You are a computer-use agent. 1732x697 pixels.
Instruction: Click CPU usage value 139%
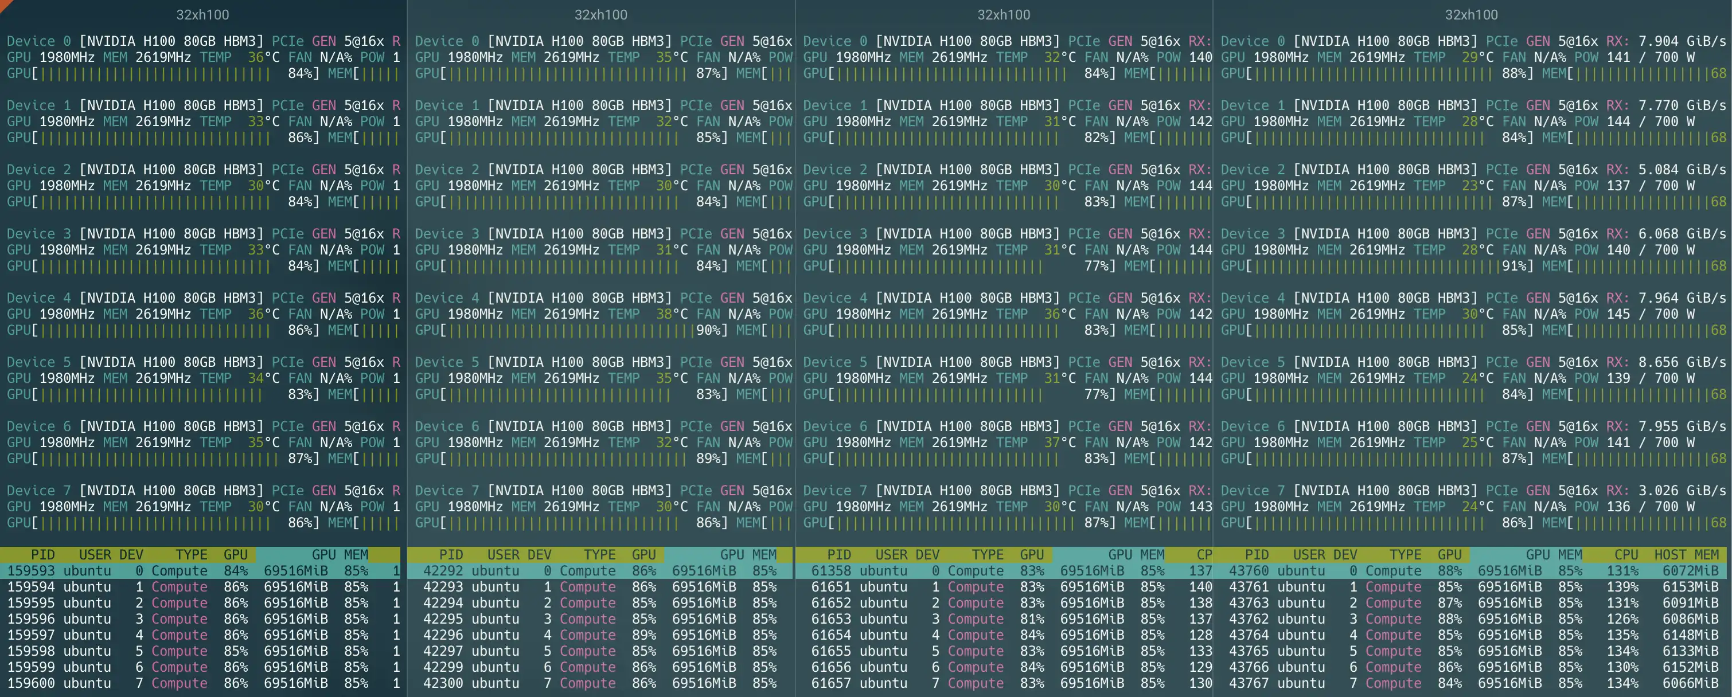[1622, 587]
